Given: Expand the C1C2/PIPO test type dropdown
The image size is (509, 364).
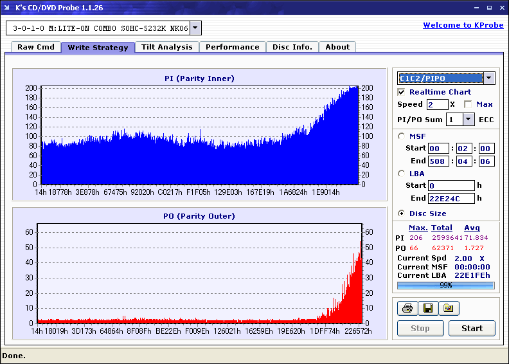Looking at the screenshot, I should [488, 78].
